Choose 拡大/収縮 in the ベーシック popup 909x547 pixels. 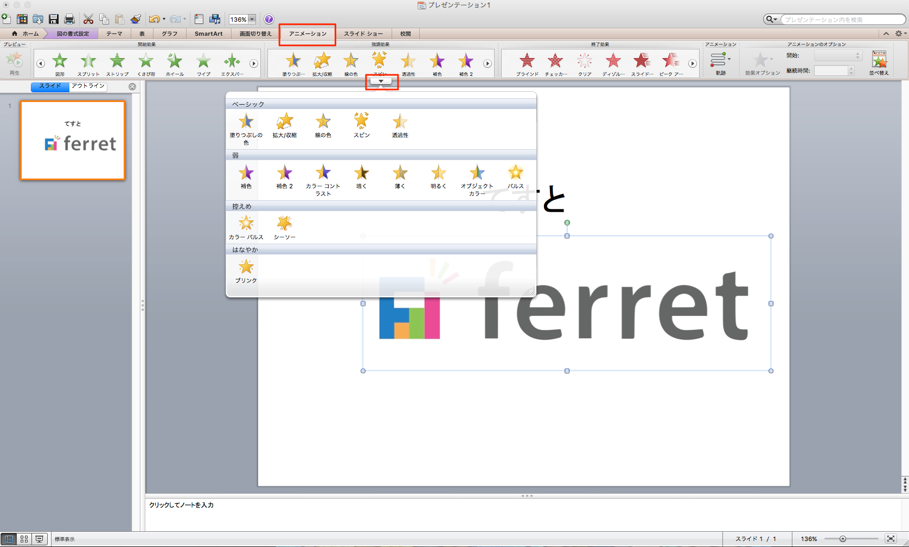285,125
